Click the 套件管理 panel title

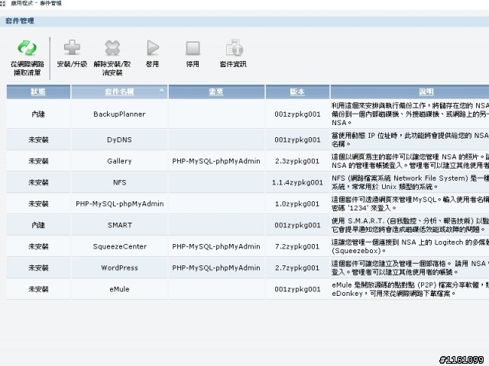click(x=20, y=21)
